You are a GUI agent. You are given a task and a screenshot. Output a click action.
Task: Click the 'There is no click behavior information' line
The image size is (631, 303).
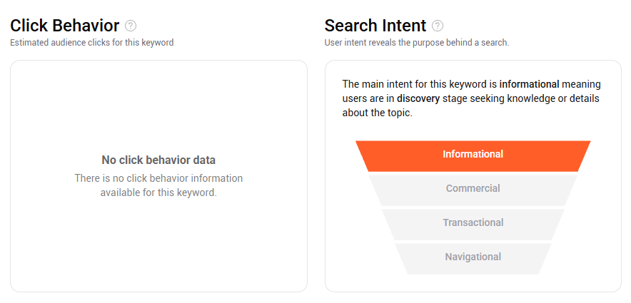point(158,178)
